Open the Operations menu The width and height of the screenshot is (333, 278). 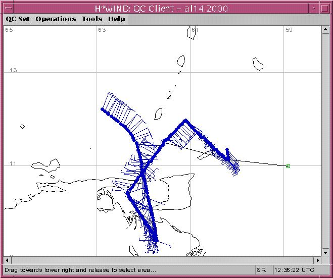56,19
